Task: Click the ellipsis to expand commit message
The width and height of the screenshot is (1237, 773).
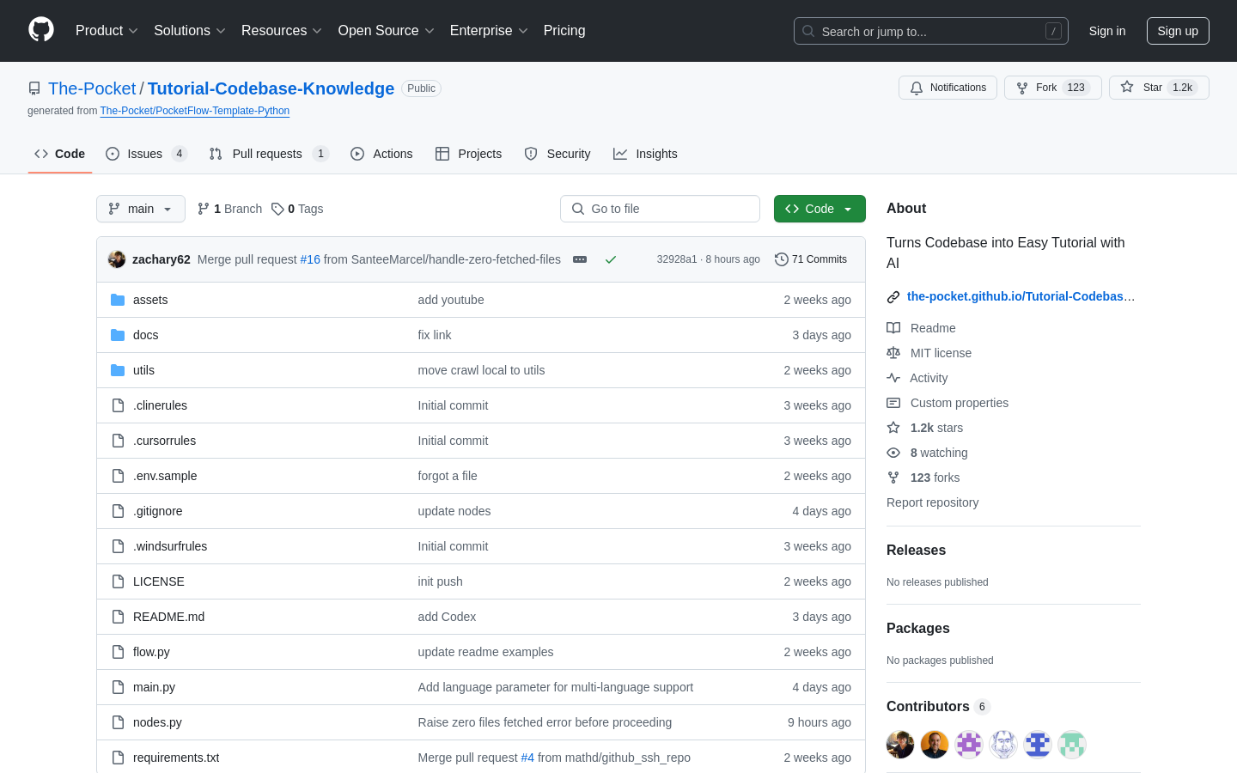Action: point(580,259)
